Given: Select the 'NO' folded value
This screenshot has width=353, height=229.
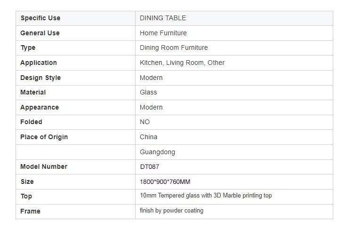Looking at the screenshot, I should (x=145, y=122).
